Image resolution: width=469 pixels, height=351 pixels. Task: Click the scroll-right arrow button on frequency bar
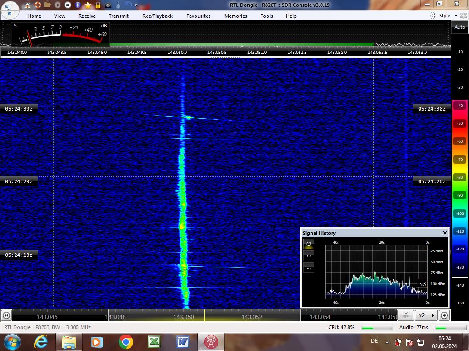[x=444, y=315]
